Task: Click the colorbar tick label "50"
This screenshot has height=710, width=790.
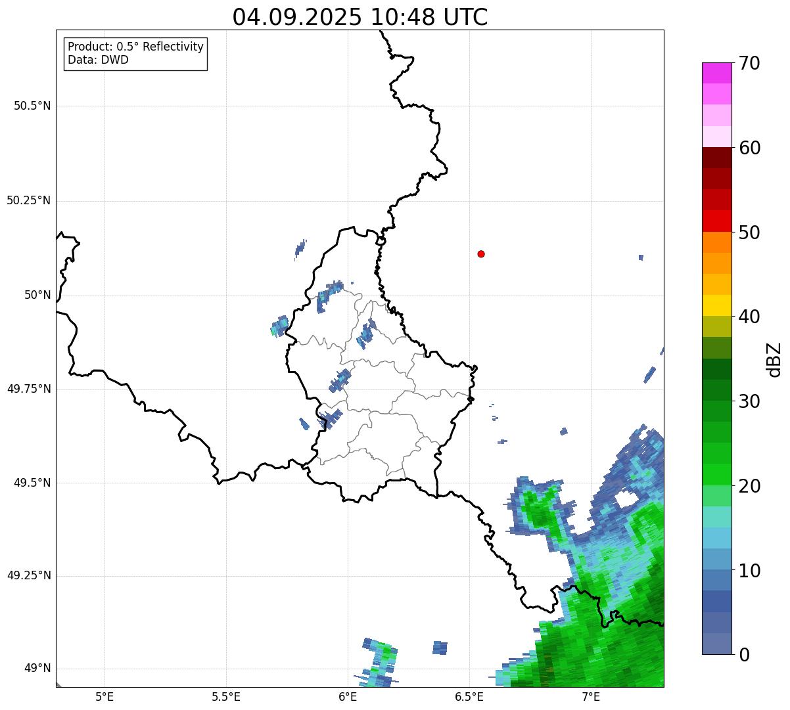Action: (x=749, y=233)
